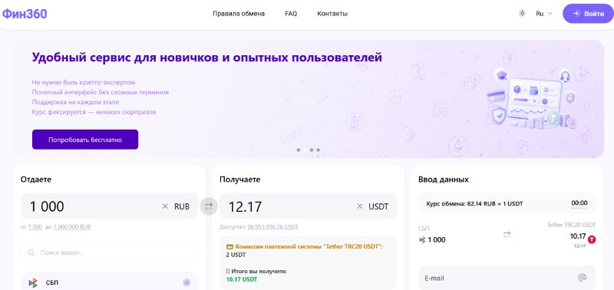Image resolution: width=614 pixels, height=290 pixels.
Task: Click the E-mail input field
Action: [507, 278]
